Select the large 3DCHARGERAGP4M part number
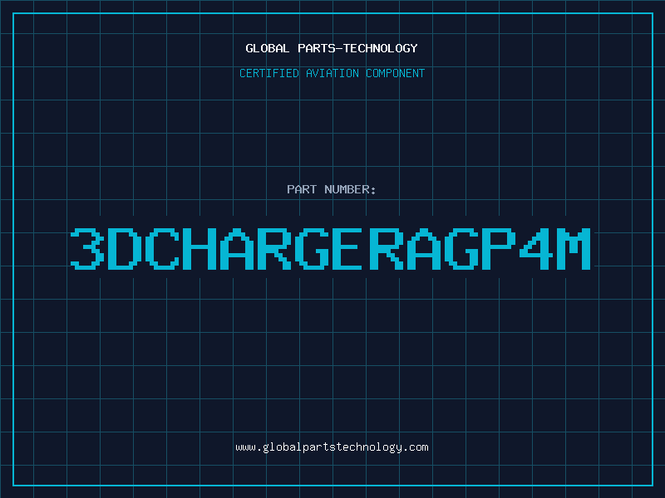Screen dimensions: 665x498 tap(331, 248)
